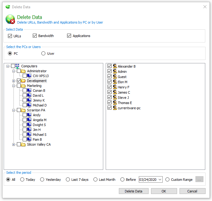Check the Silicon Valley CA checkbox
The width and height of the screenshot is (212, 201).
(x=19, y=144)
